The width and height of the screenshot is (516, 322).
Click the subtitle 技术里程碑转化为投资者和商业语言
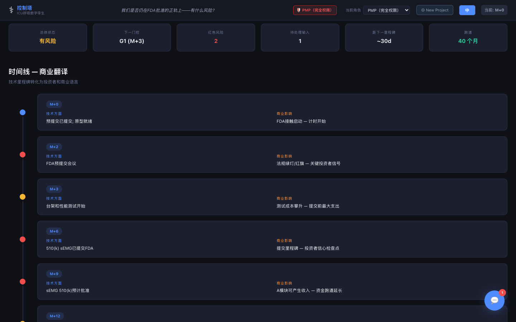click(x=43, y=82)
